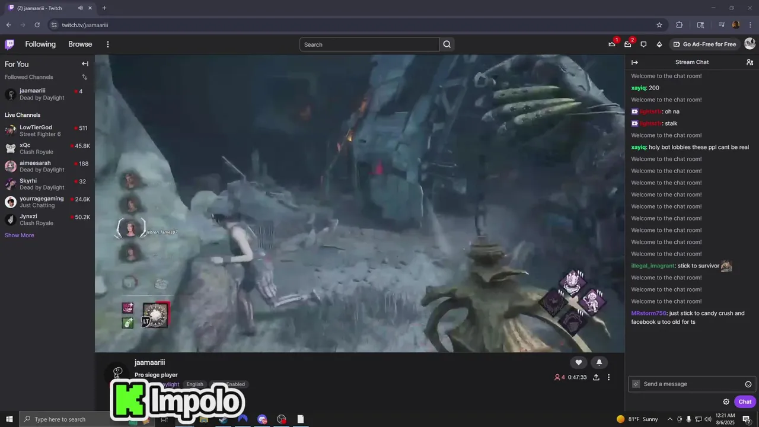Toggle the notification bell for jaamaariii
The width and height of the screenshot is (759, 427).
pyautogui.click(x=599, y=362)
